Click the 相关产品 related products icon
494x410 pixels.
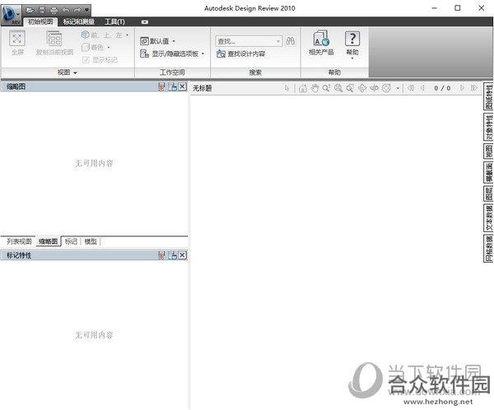(321, 43)
